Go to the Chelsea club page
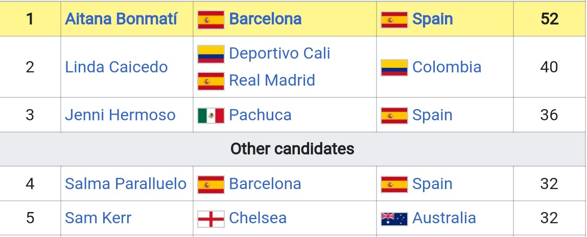Viewport: 587px width, 237px height. (257, 218)
